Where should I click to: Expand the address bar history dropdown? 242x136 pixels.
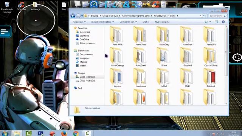coord(200,16)
